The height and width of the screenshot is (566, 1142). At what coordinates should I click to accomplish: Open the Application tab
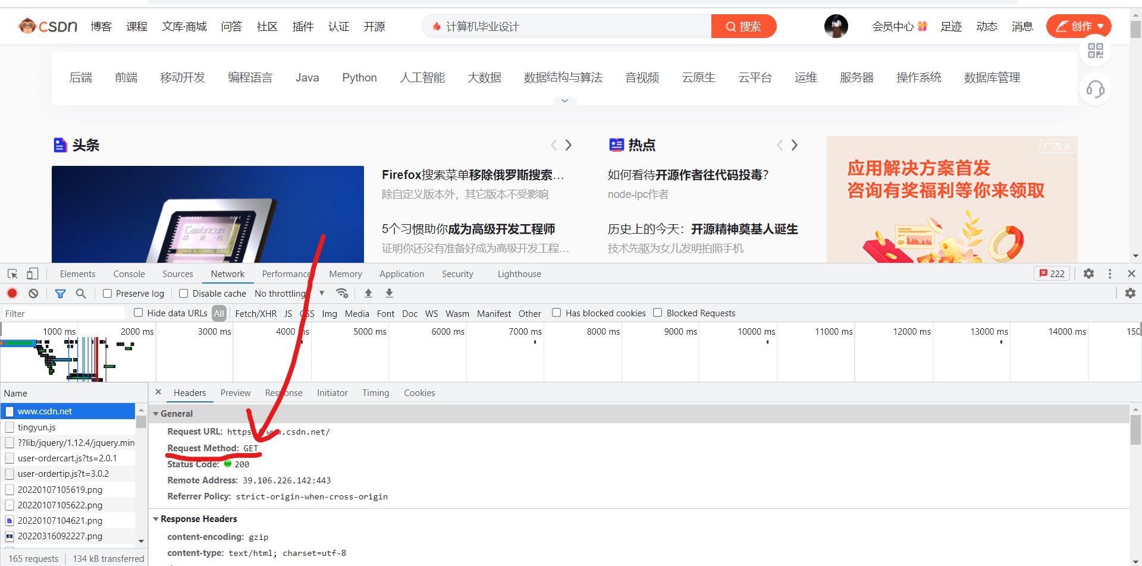(402, 273)
